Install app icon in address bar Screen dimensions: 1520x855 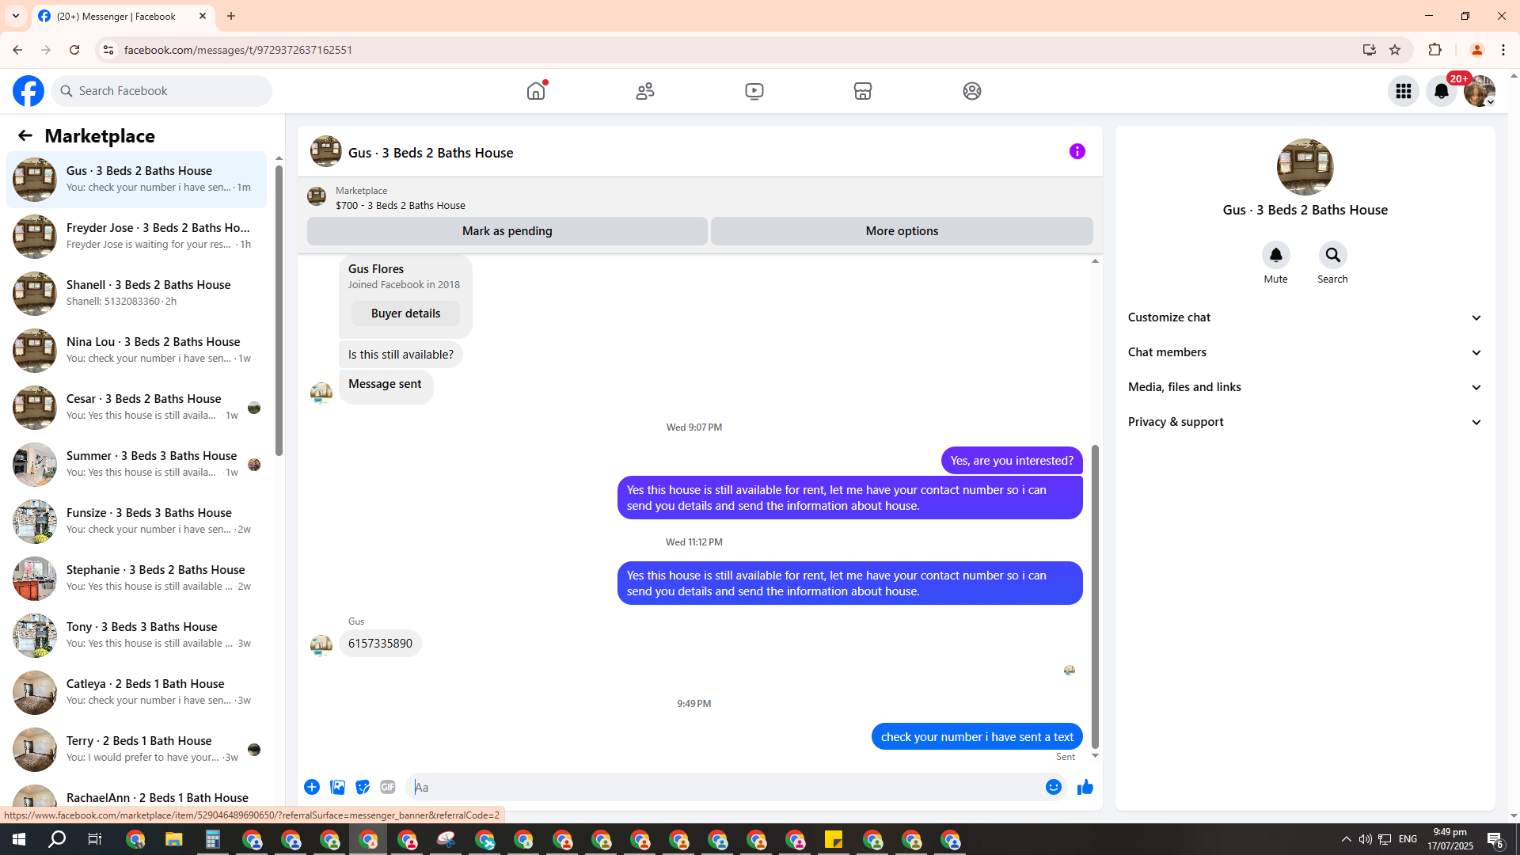point(1370,50)
